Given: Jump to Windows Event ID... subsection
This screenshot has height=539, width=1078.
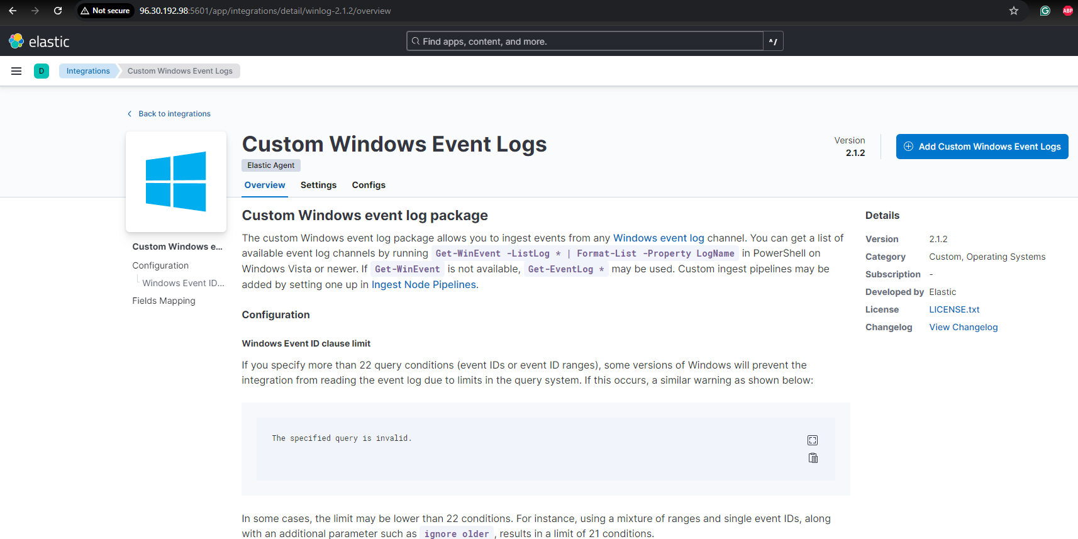Looking at the screenshot, I should pyautogui.click(x=183, y=283).
